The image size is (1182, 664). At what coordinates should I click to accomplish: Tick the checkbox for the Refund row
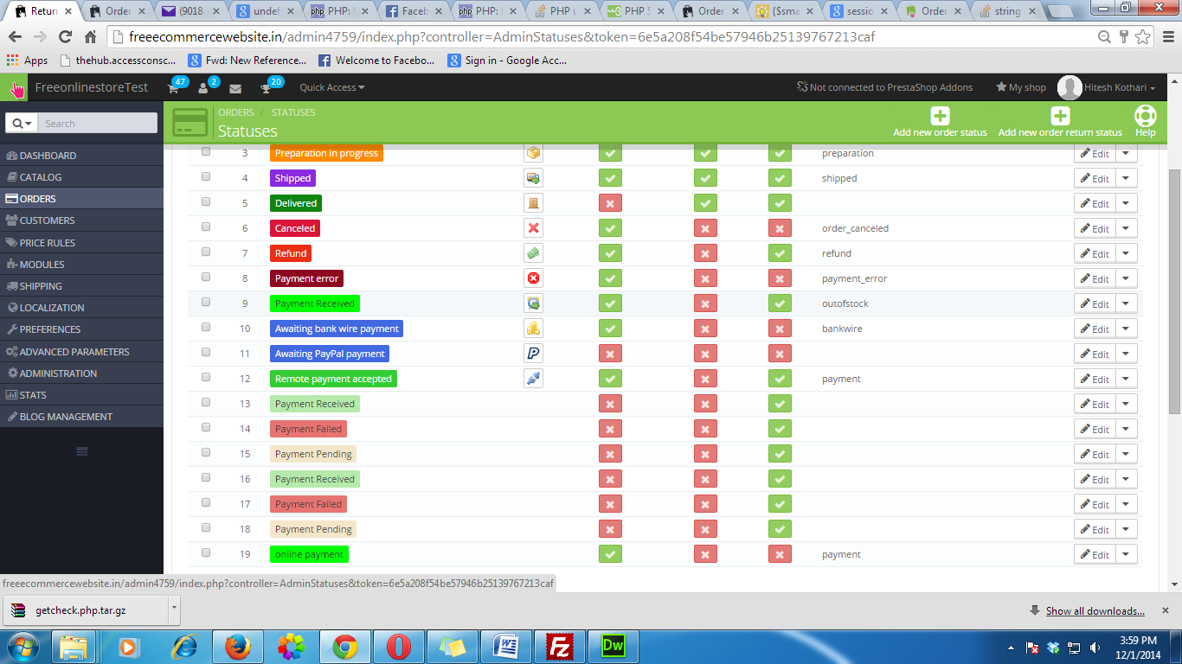pyautogui.click(x=206, y=252)
